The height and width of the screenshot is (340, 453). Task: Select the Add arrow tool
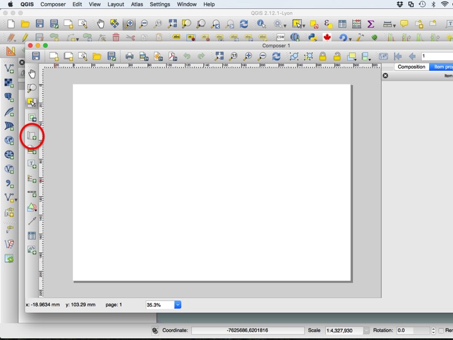tap(32, 221)
